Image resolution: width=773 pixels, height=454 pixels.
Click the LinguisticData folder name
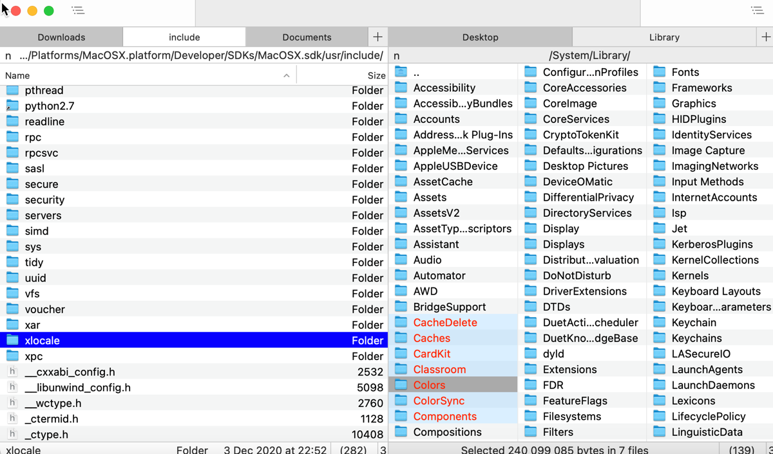click(x=707, y=432)
